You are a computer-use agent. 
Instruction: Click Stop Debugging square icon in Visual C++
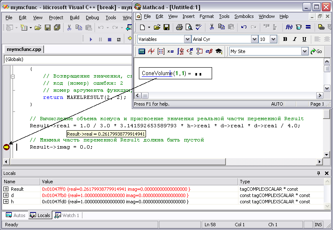[110, 39]
